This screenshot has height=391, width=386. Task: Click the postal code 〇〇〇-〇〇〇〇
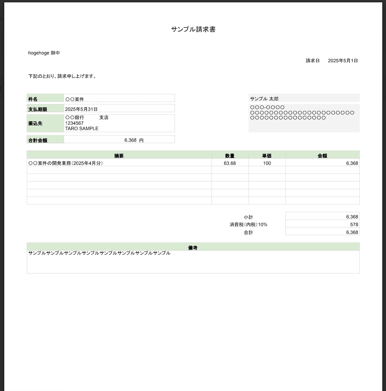[x=267, y=107]
